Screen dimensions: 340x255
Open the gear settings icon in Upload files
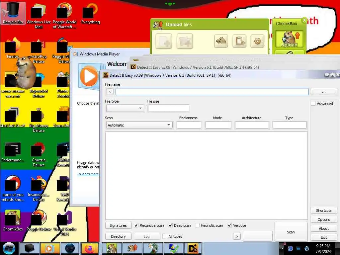point(257,41)
